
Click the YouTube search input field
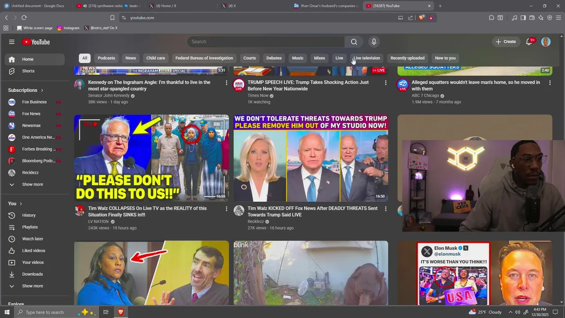[x=266, y=42]
